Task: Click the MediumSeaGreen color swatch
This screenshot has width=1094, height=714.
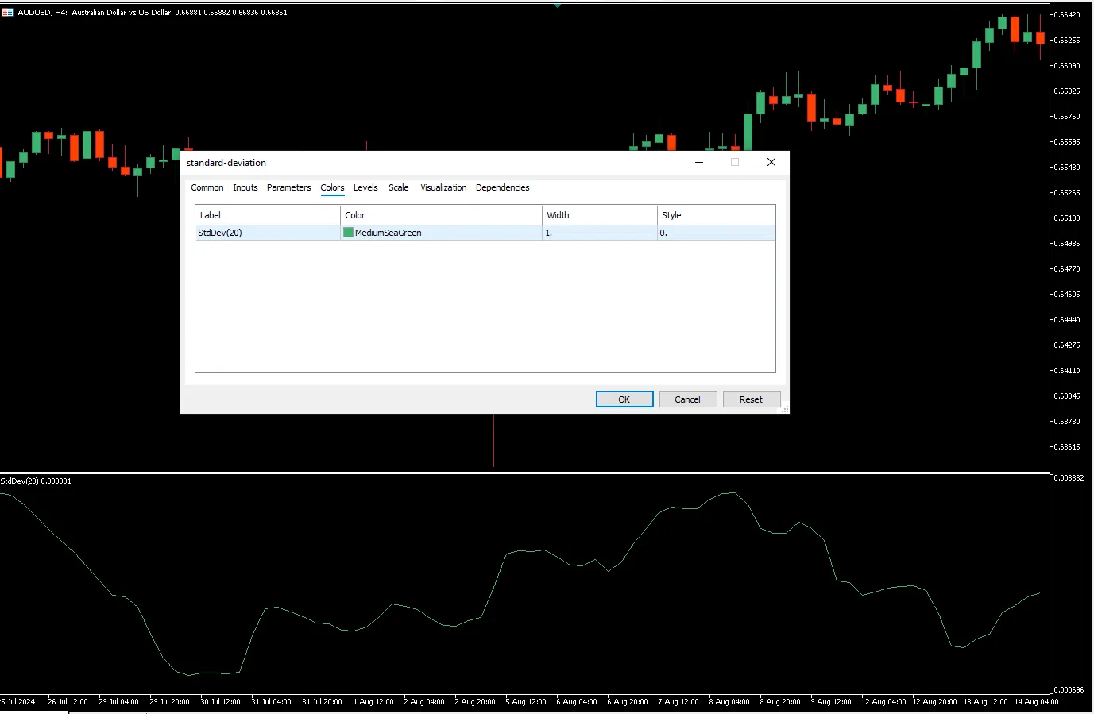Action: click(x=348, y=233)
